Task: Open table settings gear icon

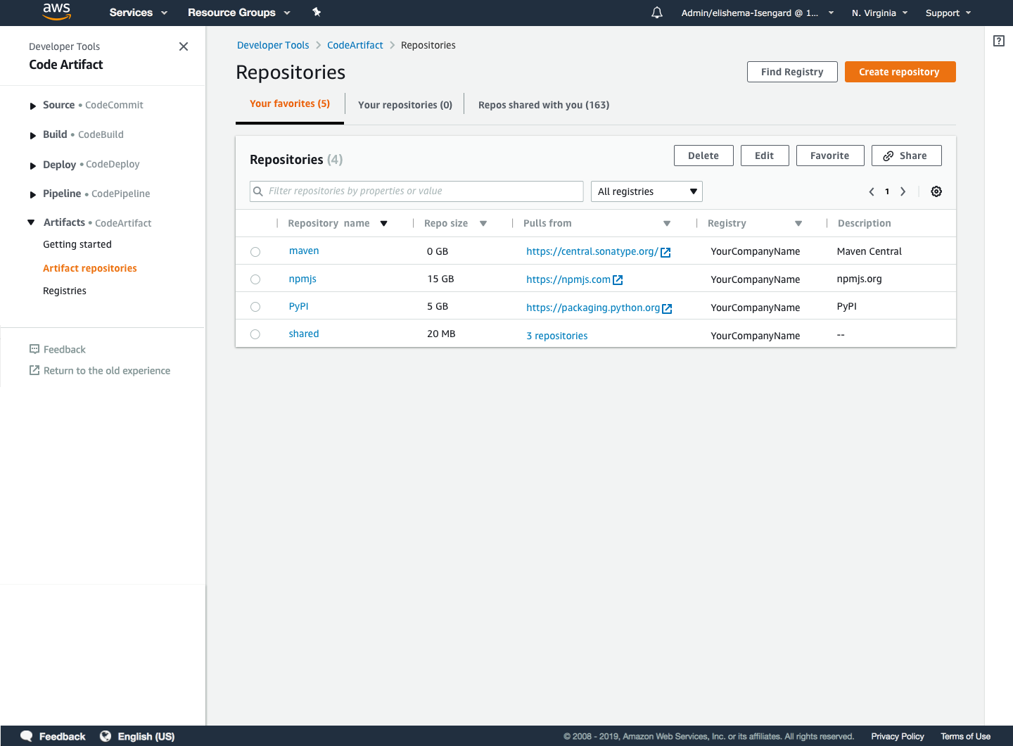Action: coord(936,191)
